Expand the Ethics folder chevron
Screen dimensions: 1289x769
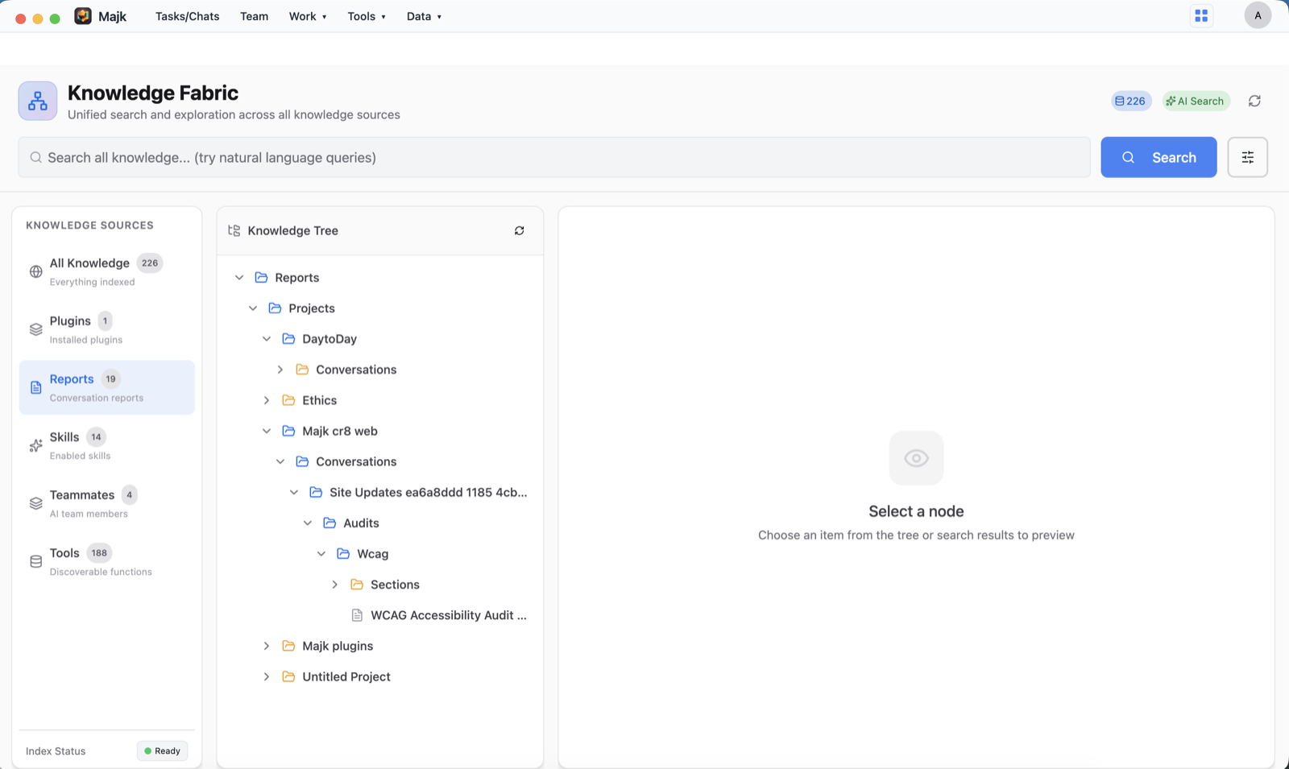(x=267, y=400)
